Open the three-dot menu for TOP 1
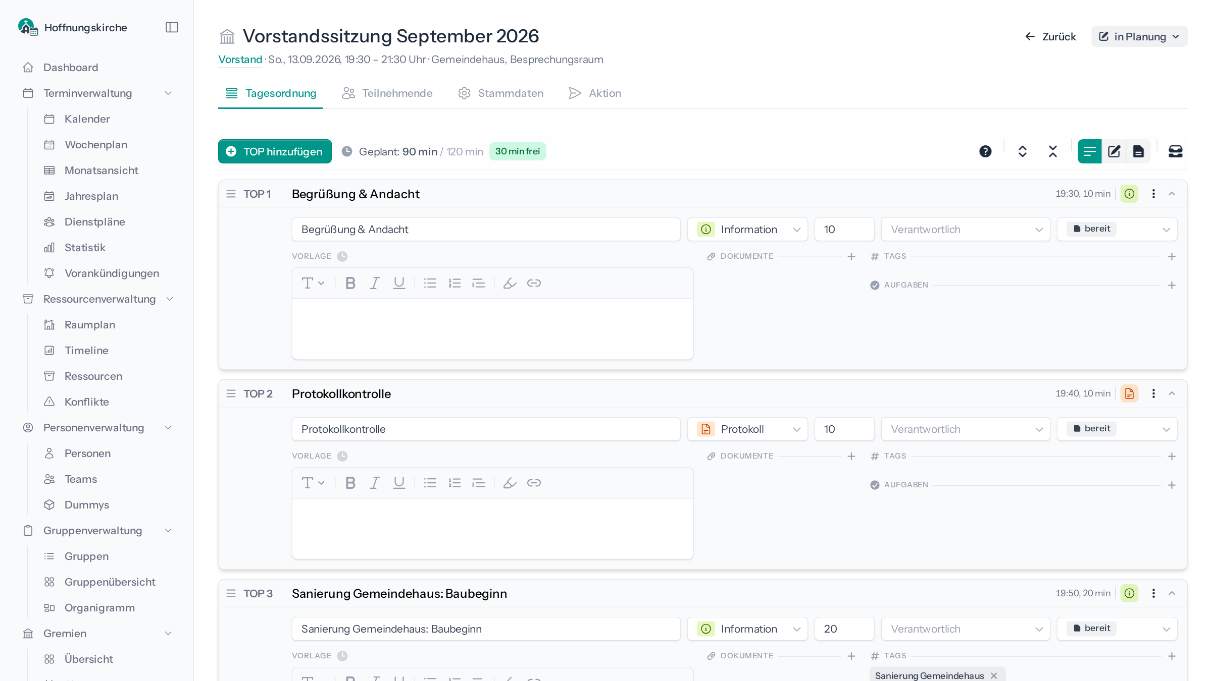This screenshot has width=1212, height=681. click(1153, 194)
